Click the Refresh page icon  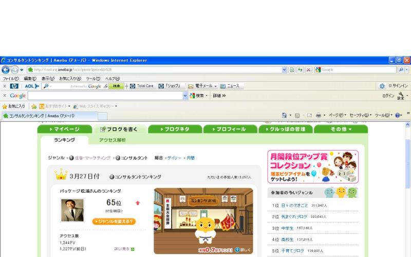(300, 69)
